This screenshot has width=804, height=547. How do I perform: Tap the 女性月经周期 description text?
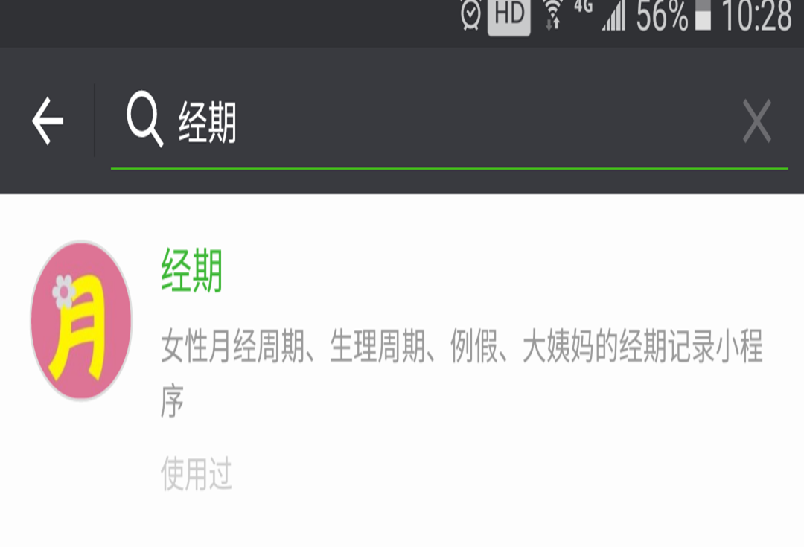(x=462, y=373)
